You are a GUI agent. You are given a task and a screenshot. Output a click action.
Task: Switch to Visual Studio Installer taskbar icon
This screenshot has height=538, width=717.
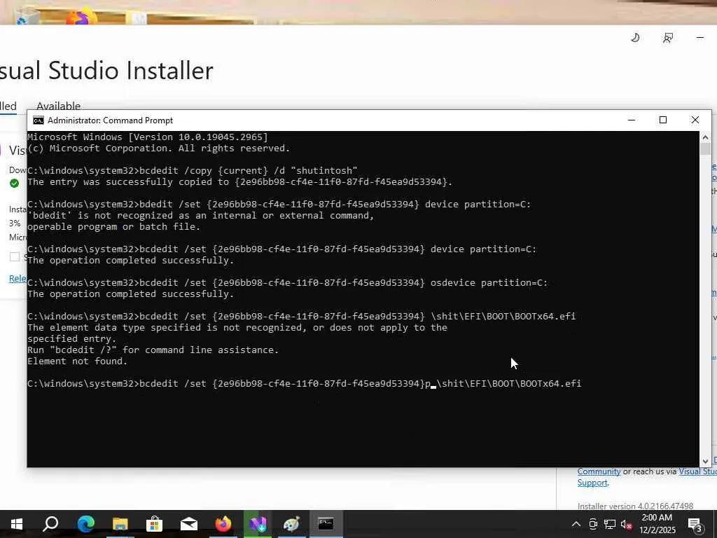point(258,524)
